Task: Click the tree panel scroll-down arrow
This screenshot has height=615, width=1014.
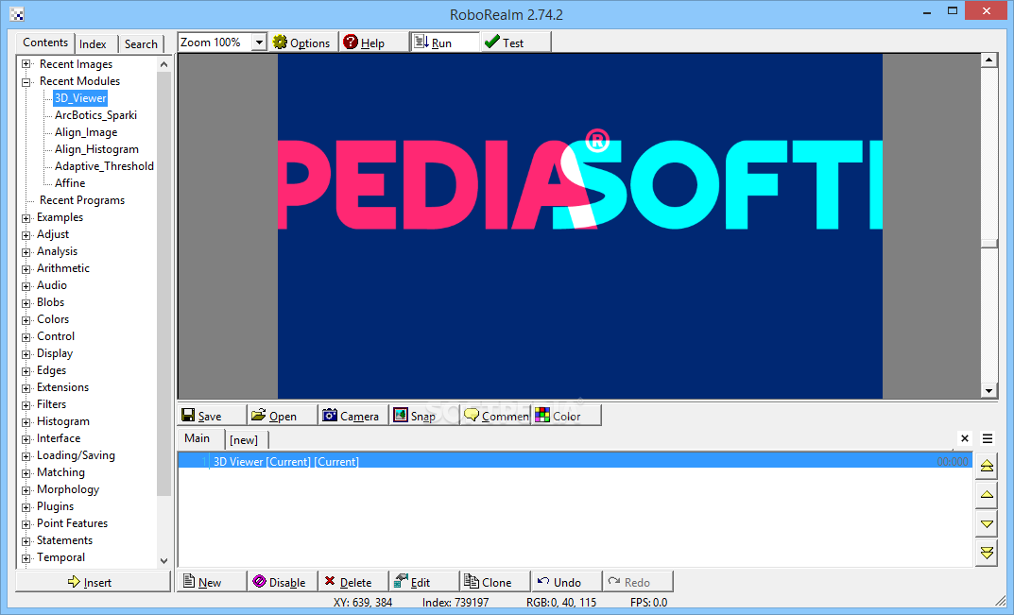Action: pyautogui.click(x=163, y=560)
